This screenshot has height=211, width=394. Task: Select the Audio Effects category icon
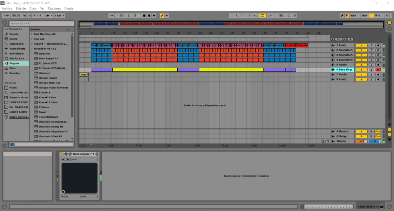click(6, 49)
